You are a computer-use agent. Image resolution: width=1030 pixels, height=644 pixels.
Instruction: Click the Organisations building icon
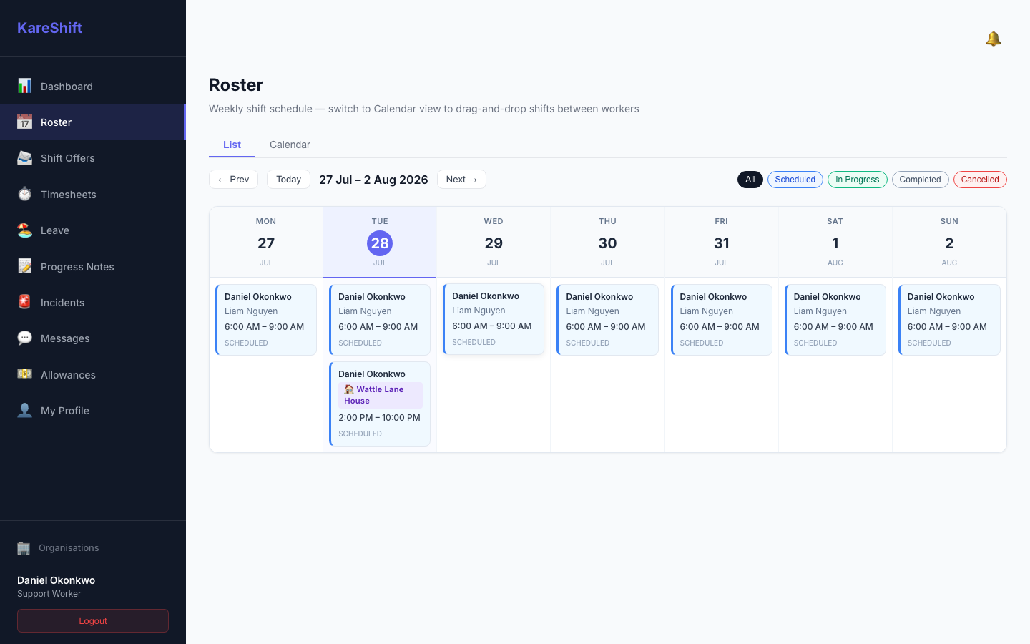coord(24,548)
